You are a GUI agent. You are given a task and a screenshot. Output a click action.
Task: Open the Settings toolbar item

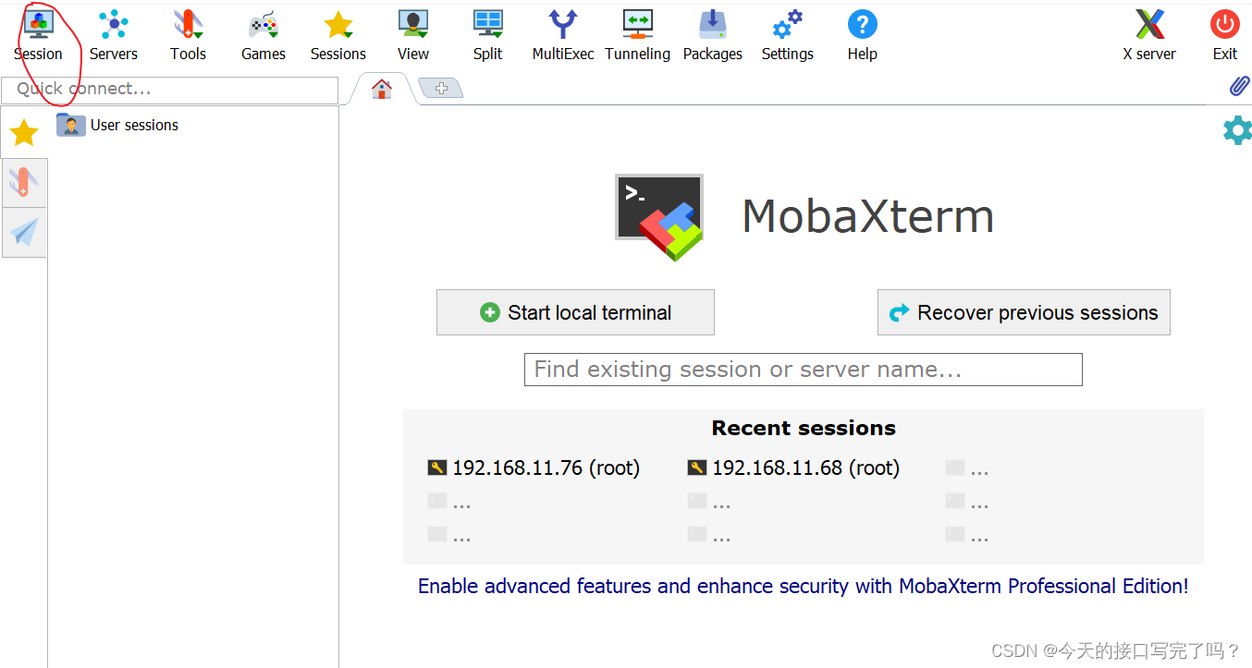(x=787, y=28)
